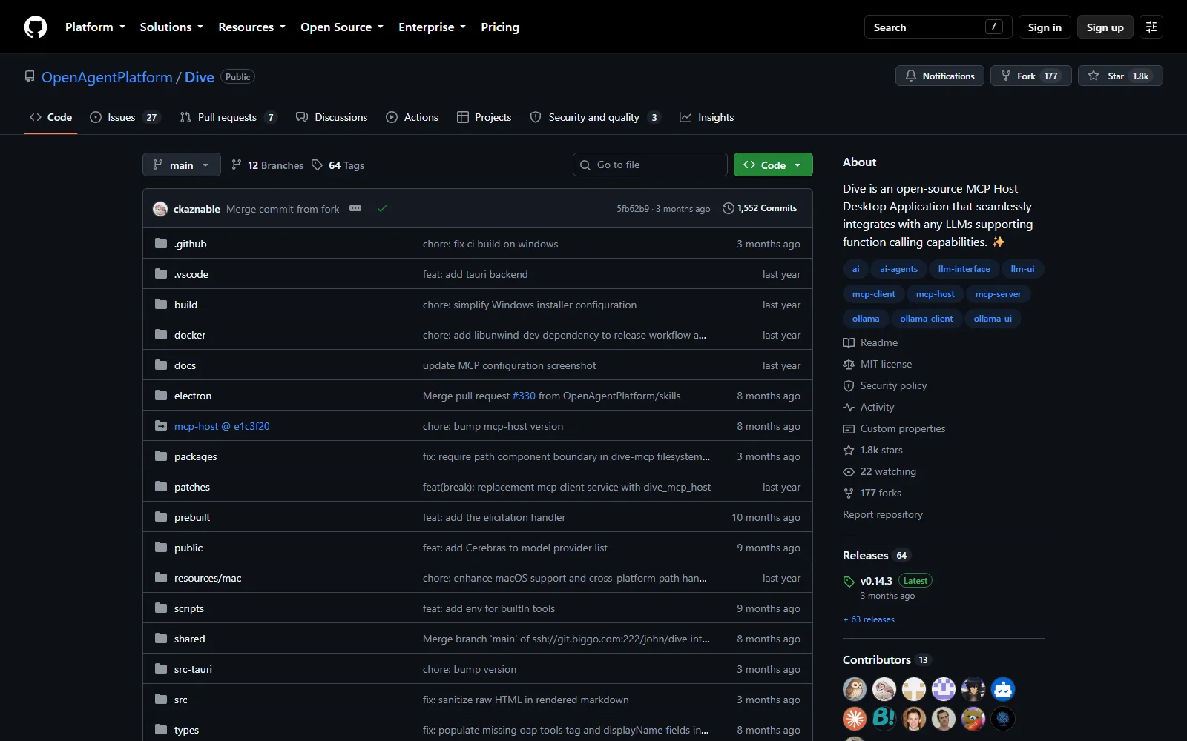Open the src-tauri directory
Viewport: 1187px width, 741px height.
pyautogui.click(x=193, y=669)
